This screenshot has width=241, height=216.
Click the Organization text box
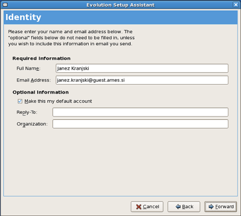pyautogui.click(x=140, y=124)
